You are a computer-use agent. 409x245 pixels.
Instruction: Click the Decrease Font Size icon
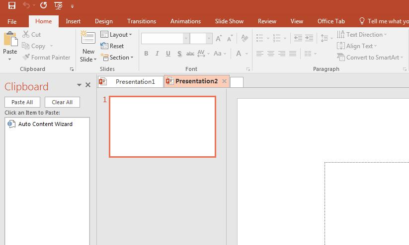[x=230, y=39]
